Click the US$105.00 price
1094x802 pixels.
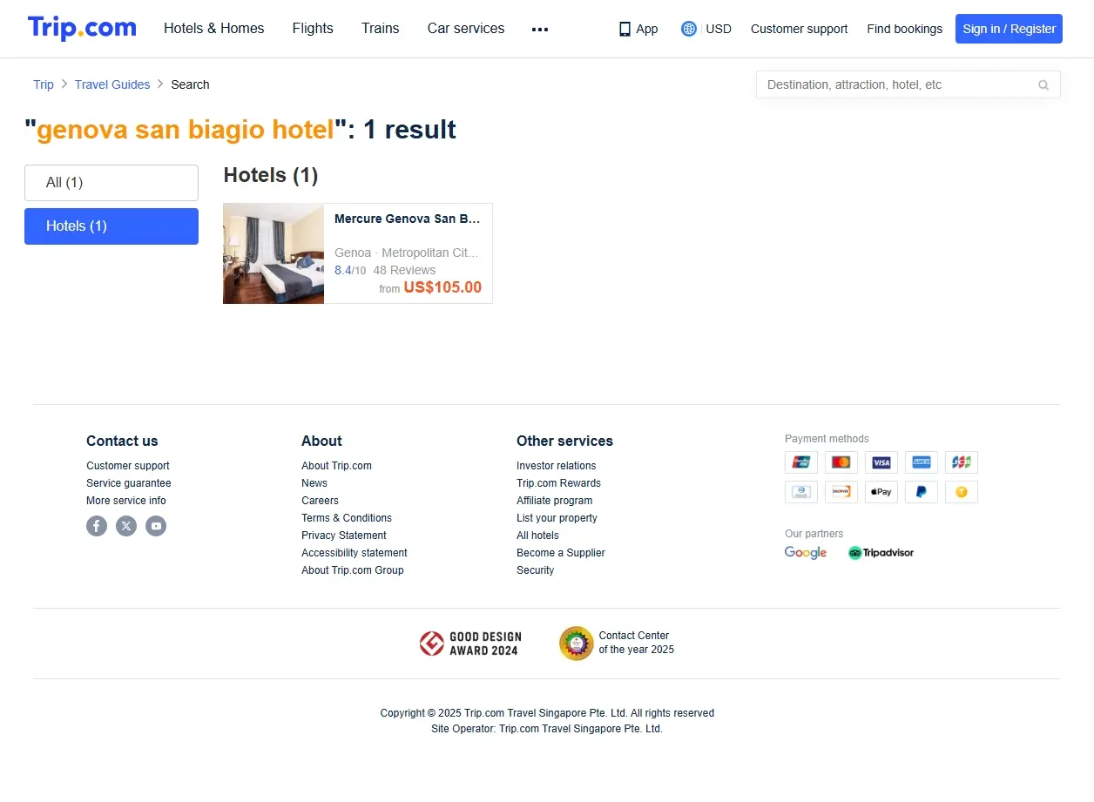click(x=442, y=287)
